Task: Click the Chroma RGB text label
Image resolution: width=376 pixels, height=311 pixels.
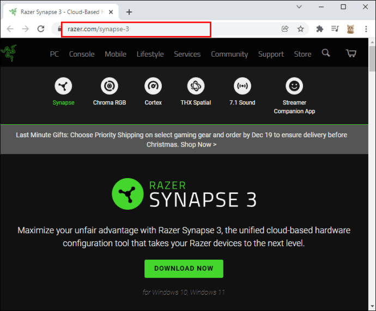Action: point(110,102)
